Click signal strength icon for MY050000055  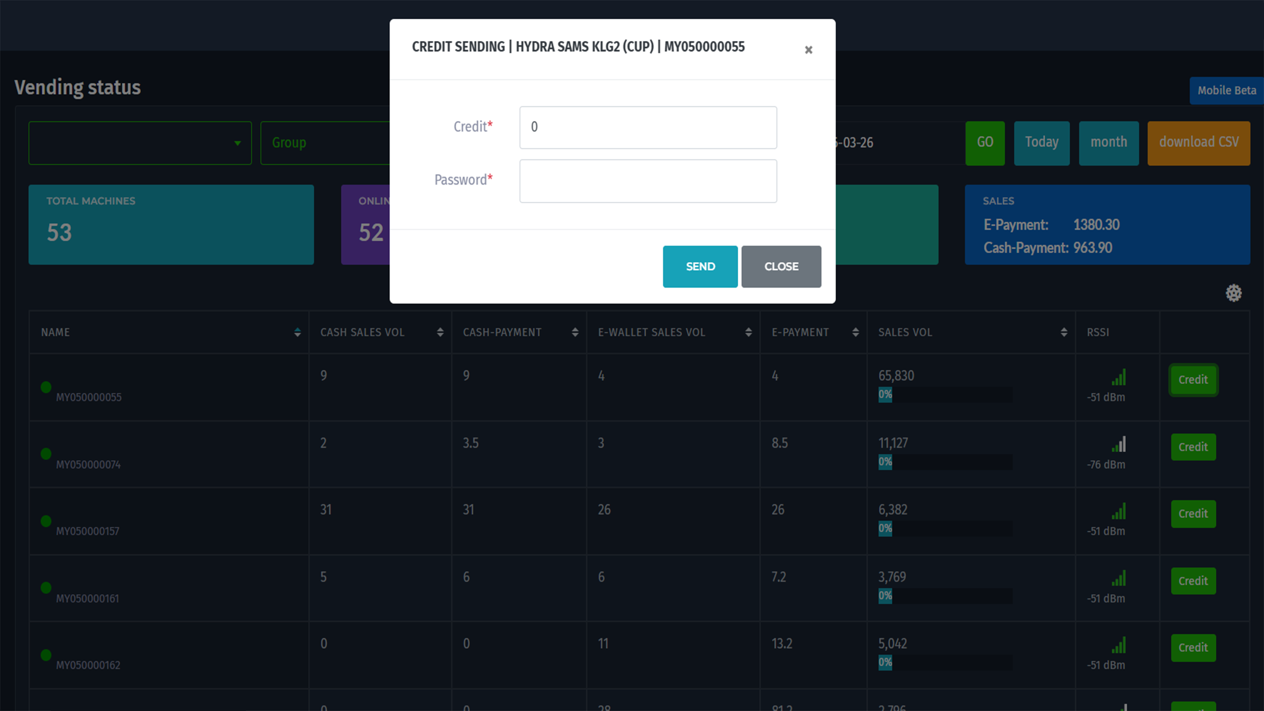(1119, 377)
